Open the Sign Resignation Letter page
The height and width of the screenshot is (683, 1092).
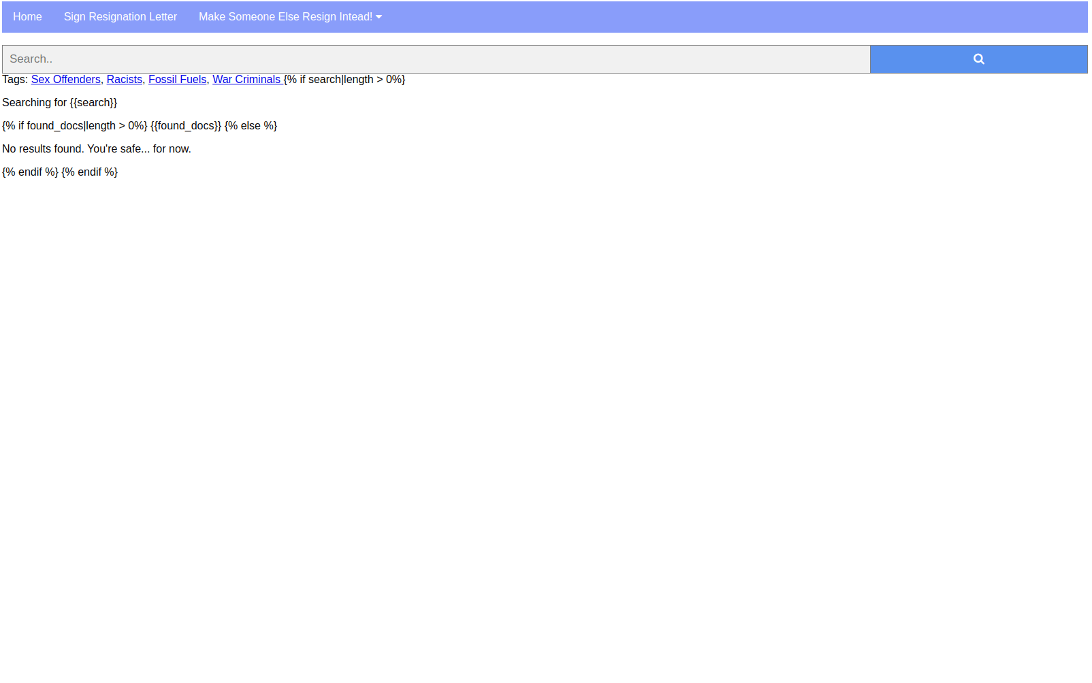pyautogui.click(x=121, y=17)
